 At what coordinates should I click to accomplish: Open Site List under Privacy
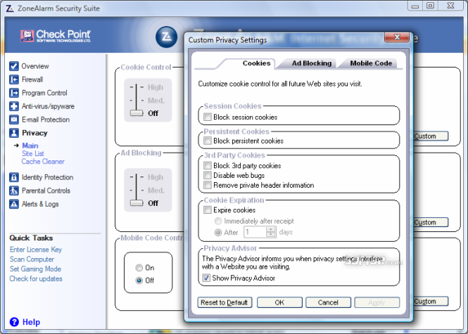click(33, 153)
